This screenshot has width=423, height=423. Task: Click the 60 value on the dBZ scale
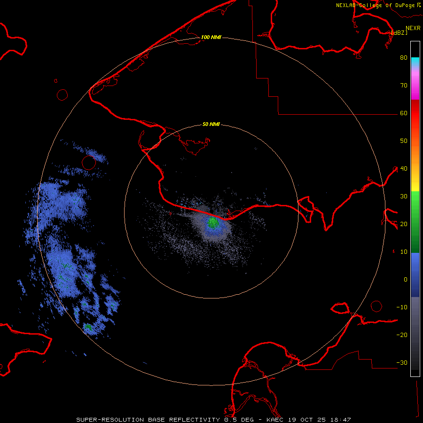[404, 113]
